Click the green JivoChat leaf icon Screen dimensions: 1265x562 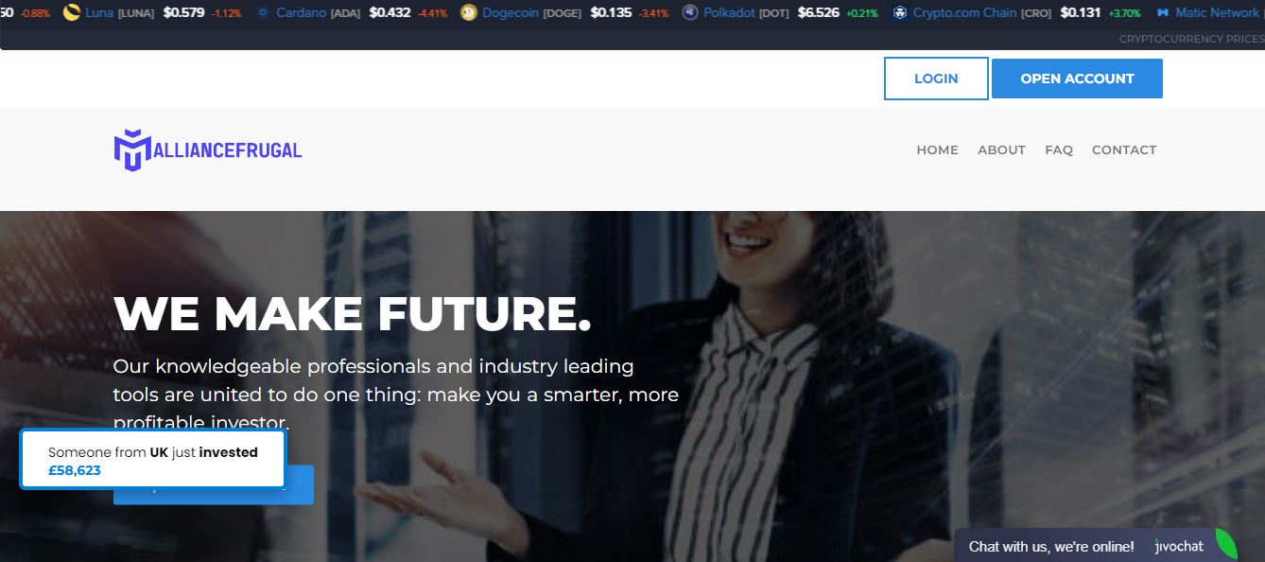[1225, 545]
